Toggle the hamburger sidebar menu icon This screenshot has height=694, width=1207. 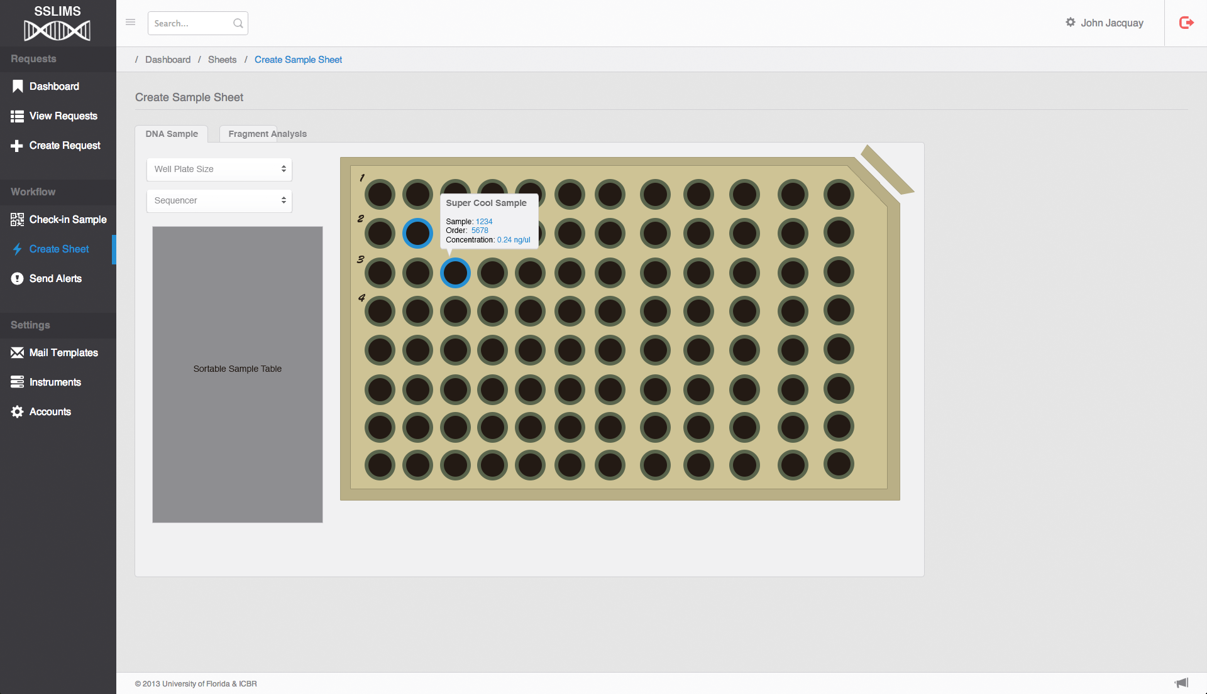pos(131,23)
